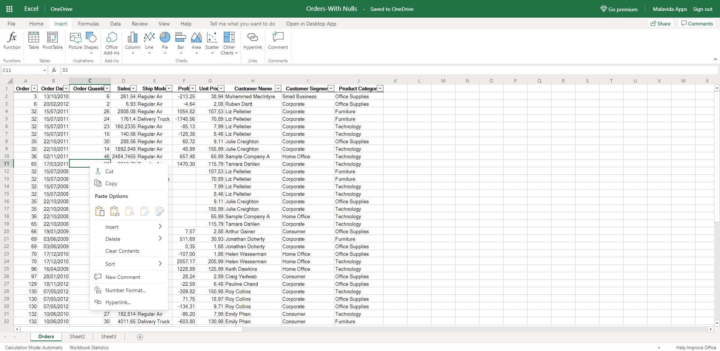Insert a Column chart
The image size is (720, 351).
(133, 43)
